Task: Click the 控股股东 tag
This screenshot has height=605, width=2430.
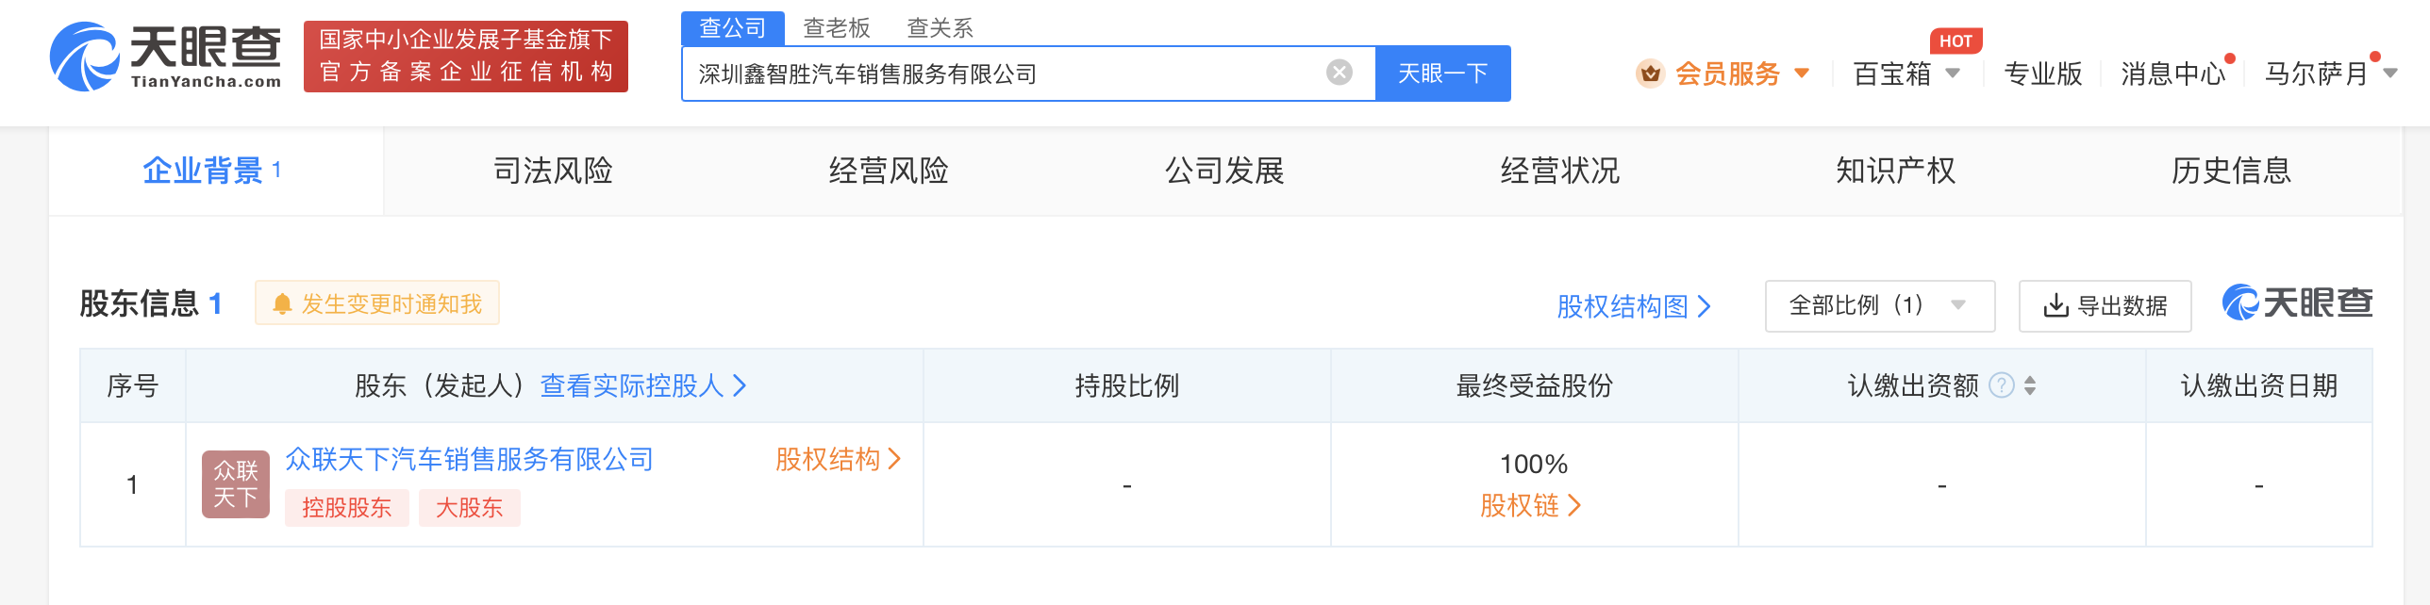Action: [347, 508]
